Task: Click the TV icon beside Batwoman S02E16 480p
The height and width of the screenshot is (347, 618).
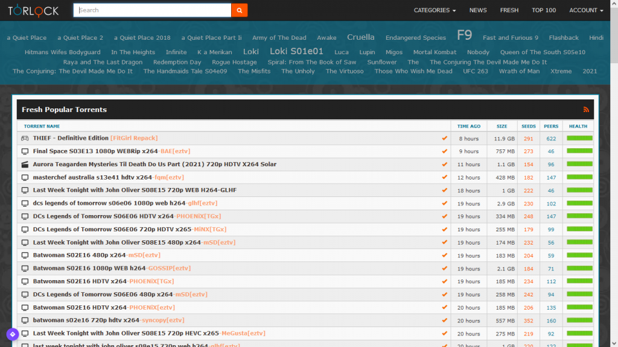Action: (x=25, y=255)
